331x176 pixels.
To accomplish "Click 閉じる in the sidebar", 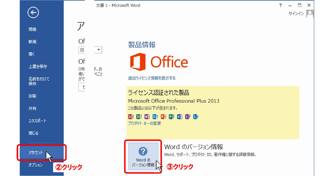I will point(33,133).
